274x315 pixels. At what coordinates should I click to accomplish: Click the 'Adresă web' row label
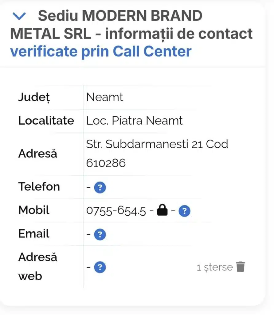[x=37, y=266]
